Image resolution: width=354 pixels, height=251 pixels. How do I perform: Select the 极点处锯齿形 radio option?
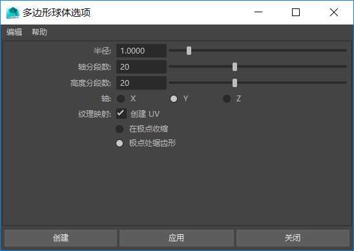coord(120,143)
